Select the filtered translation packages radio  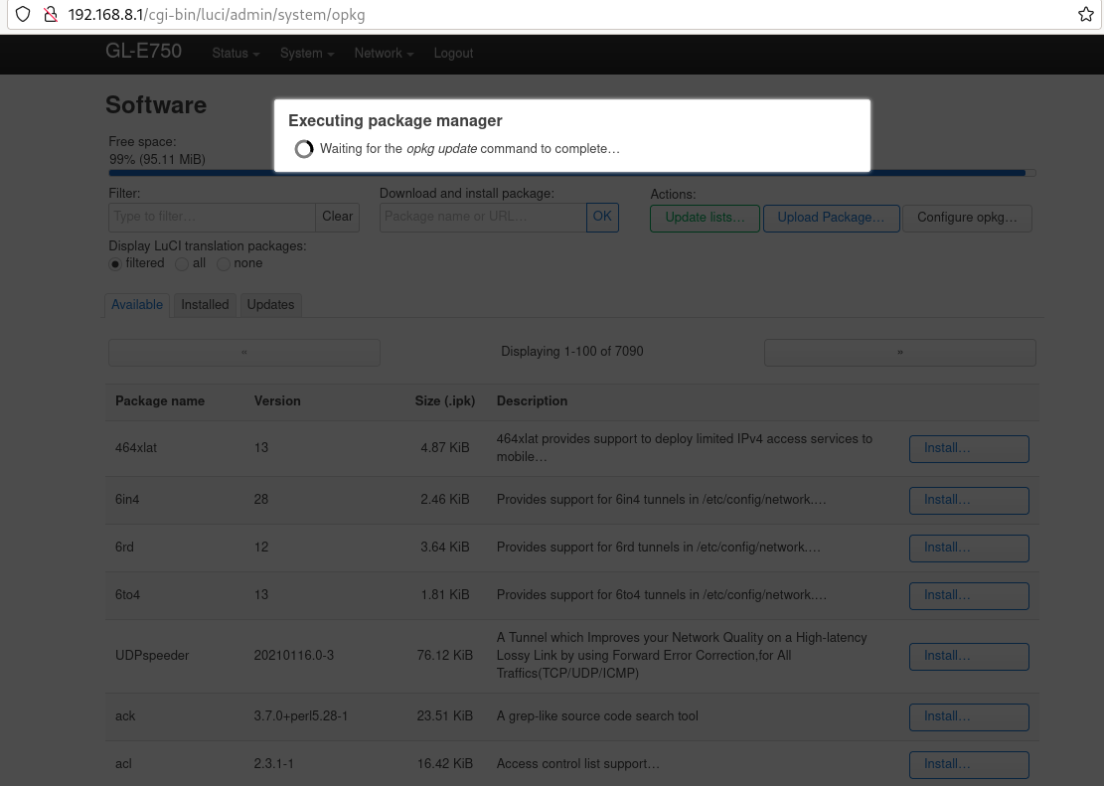pyautogui.click(x=115, y=264)
